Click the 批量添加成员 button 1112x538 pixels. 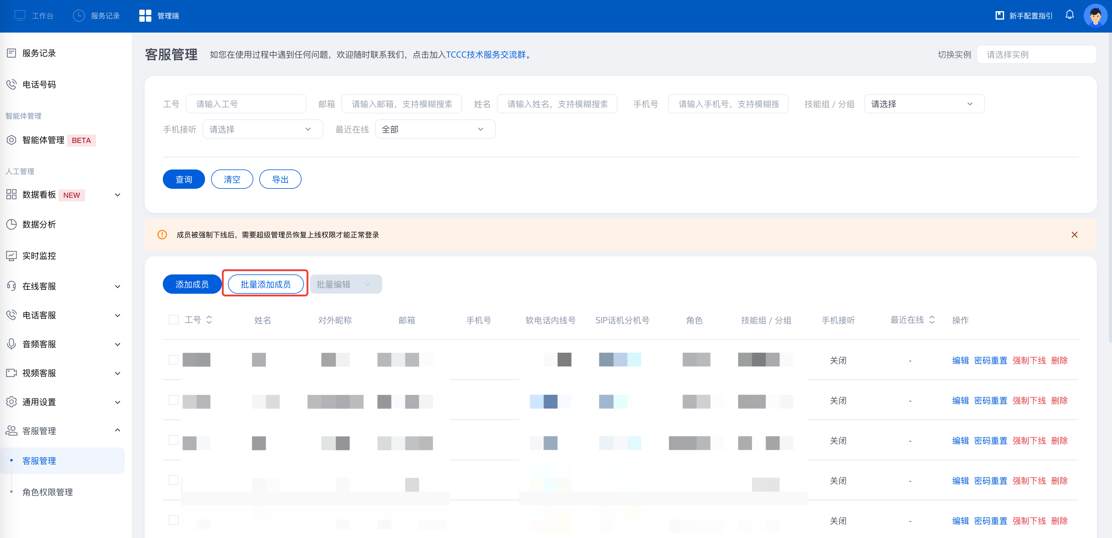tap(265, 284)
